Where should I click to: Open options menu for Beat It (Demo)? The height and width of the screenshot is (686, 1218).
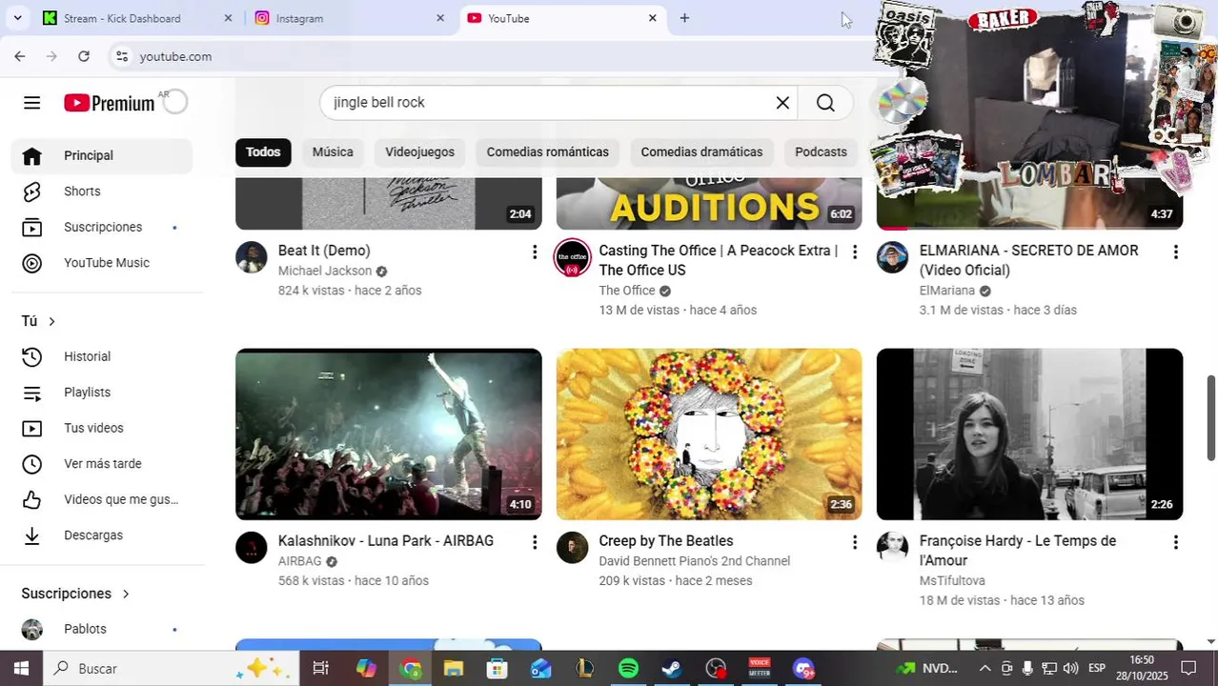coord(534,252)
